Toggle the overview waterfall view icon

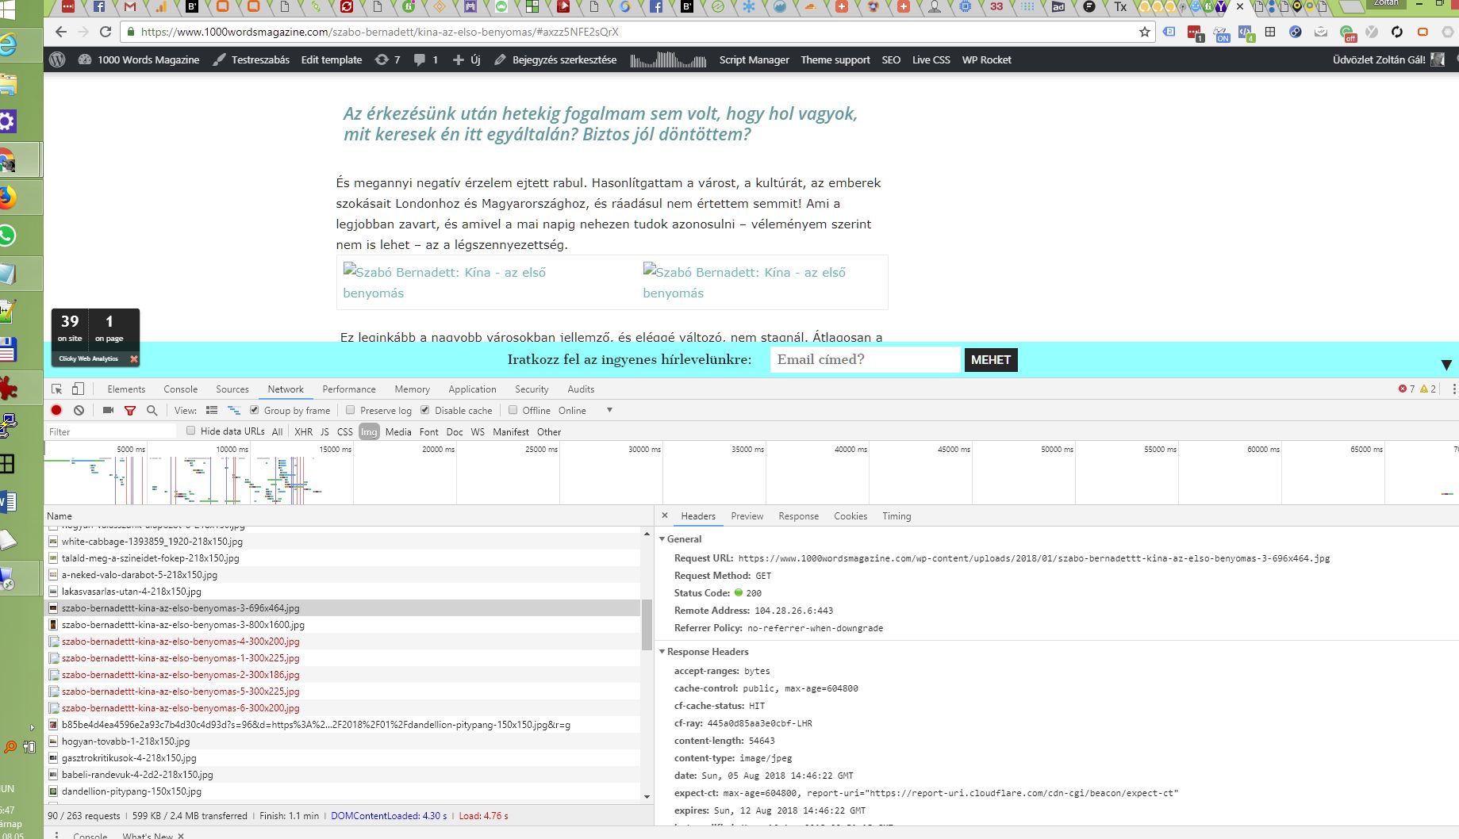click(x=234, y=410)
